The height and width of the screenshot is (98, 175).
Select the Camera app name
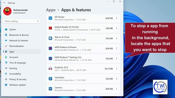pyautogui.click(x=58, y=88)
